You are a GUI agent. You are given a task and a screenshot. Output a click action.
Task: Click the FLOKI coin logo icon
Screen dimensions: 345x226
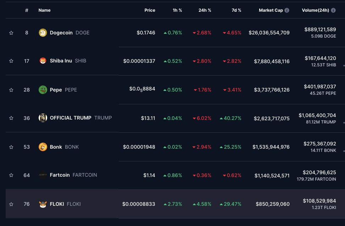(x=43, y=204)
